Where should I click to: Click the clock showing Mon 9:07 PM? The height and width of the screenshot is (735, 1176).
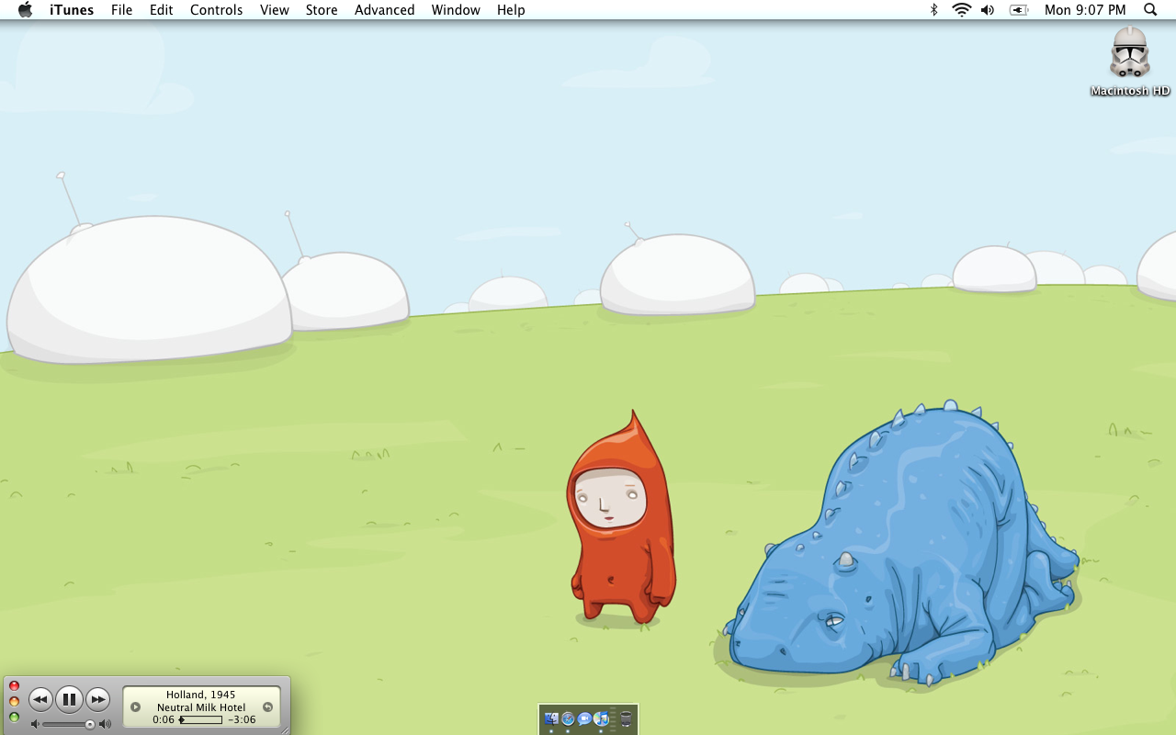[1085, 10]
